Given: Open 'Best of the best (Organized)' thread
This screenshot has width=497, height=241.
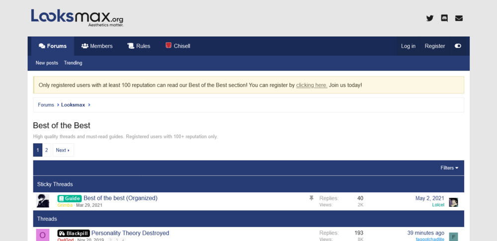Looking at the screenshot, I should pyautogui.click(x=120, y=198).
